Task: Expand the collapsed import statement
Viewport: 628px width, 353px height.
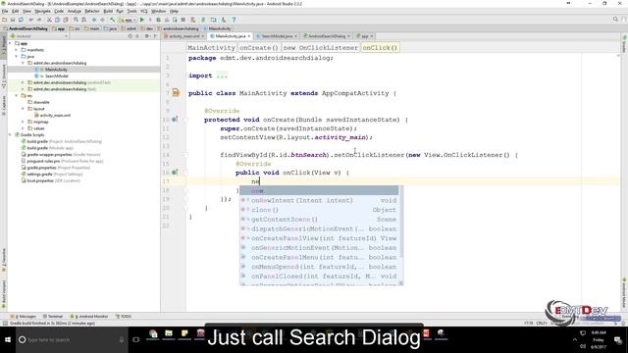Action: click(221, 76)
